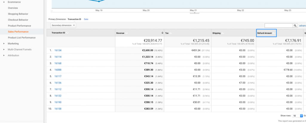Viewport: 306px width, 123px height.
Task: Click the Revenue sort descending arrow
Action: point(162,33)
